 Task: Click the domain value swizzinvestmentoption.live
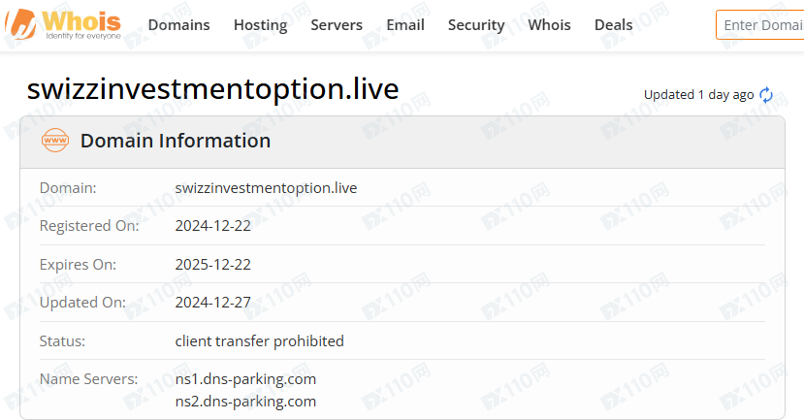coord(266,187)
